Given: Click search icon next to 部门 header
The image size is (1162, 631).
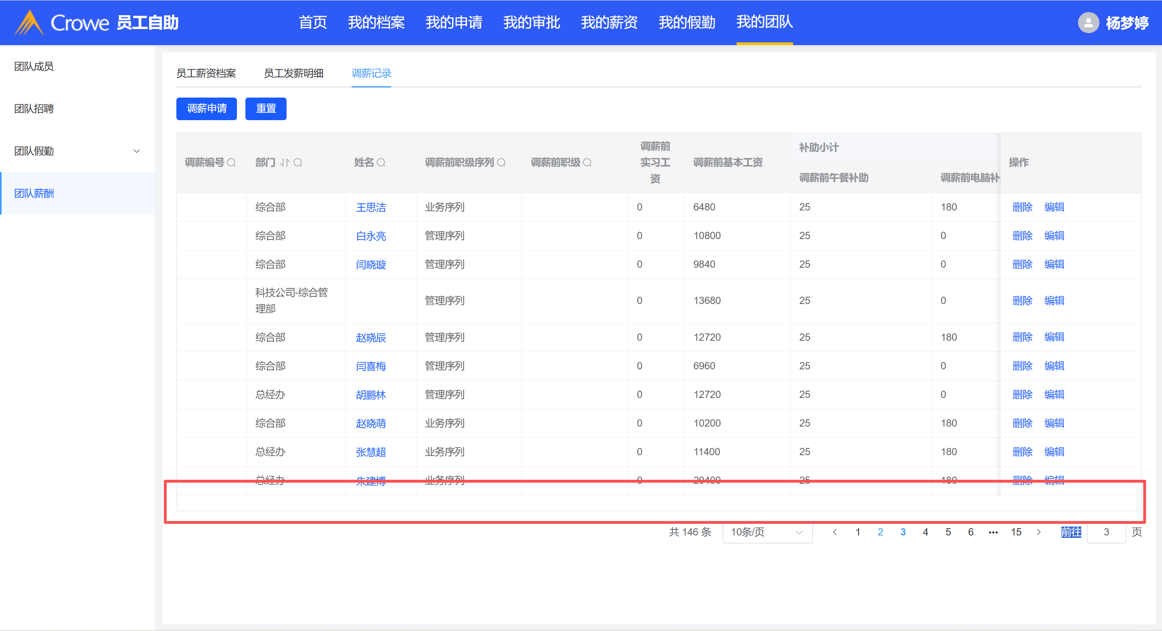Looking at the screenshot, I should pos(298,163).
